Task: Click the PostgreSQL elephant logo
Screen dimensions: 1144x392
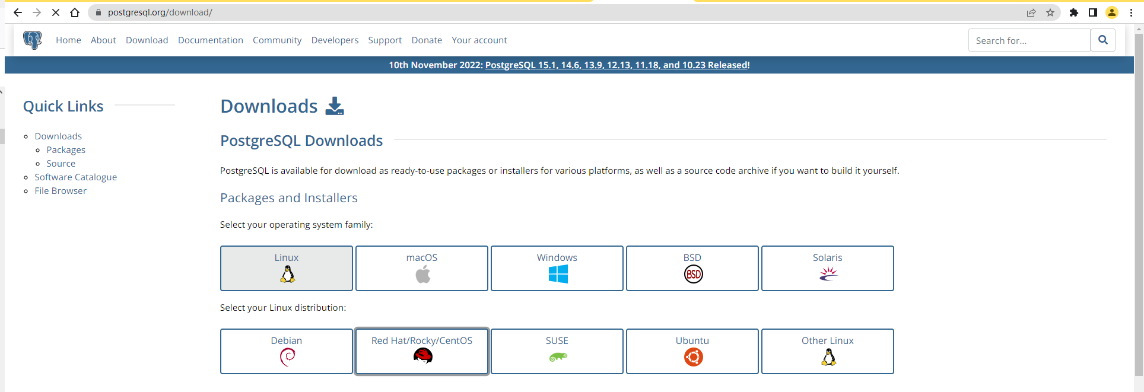Action: click(x=32, y=40)
